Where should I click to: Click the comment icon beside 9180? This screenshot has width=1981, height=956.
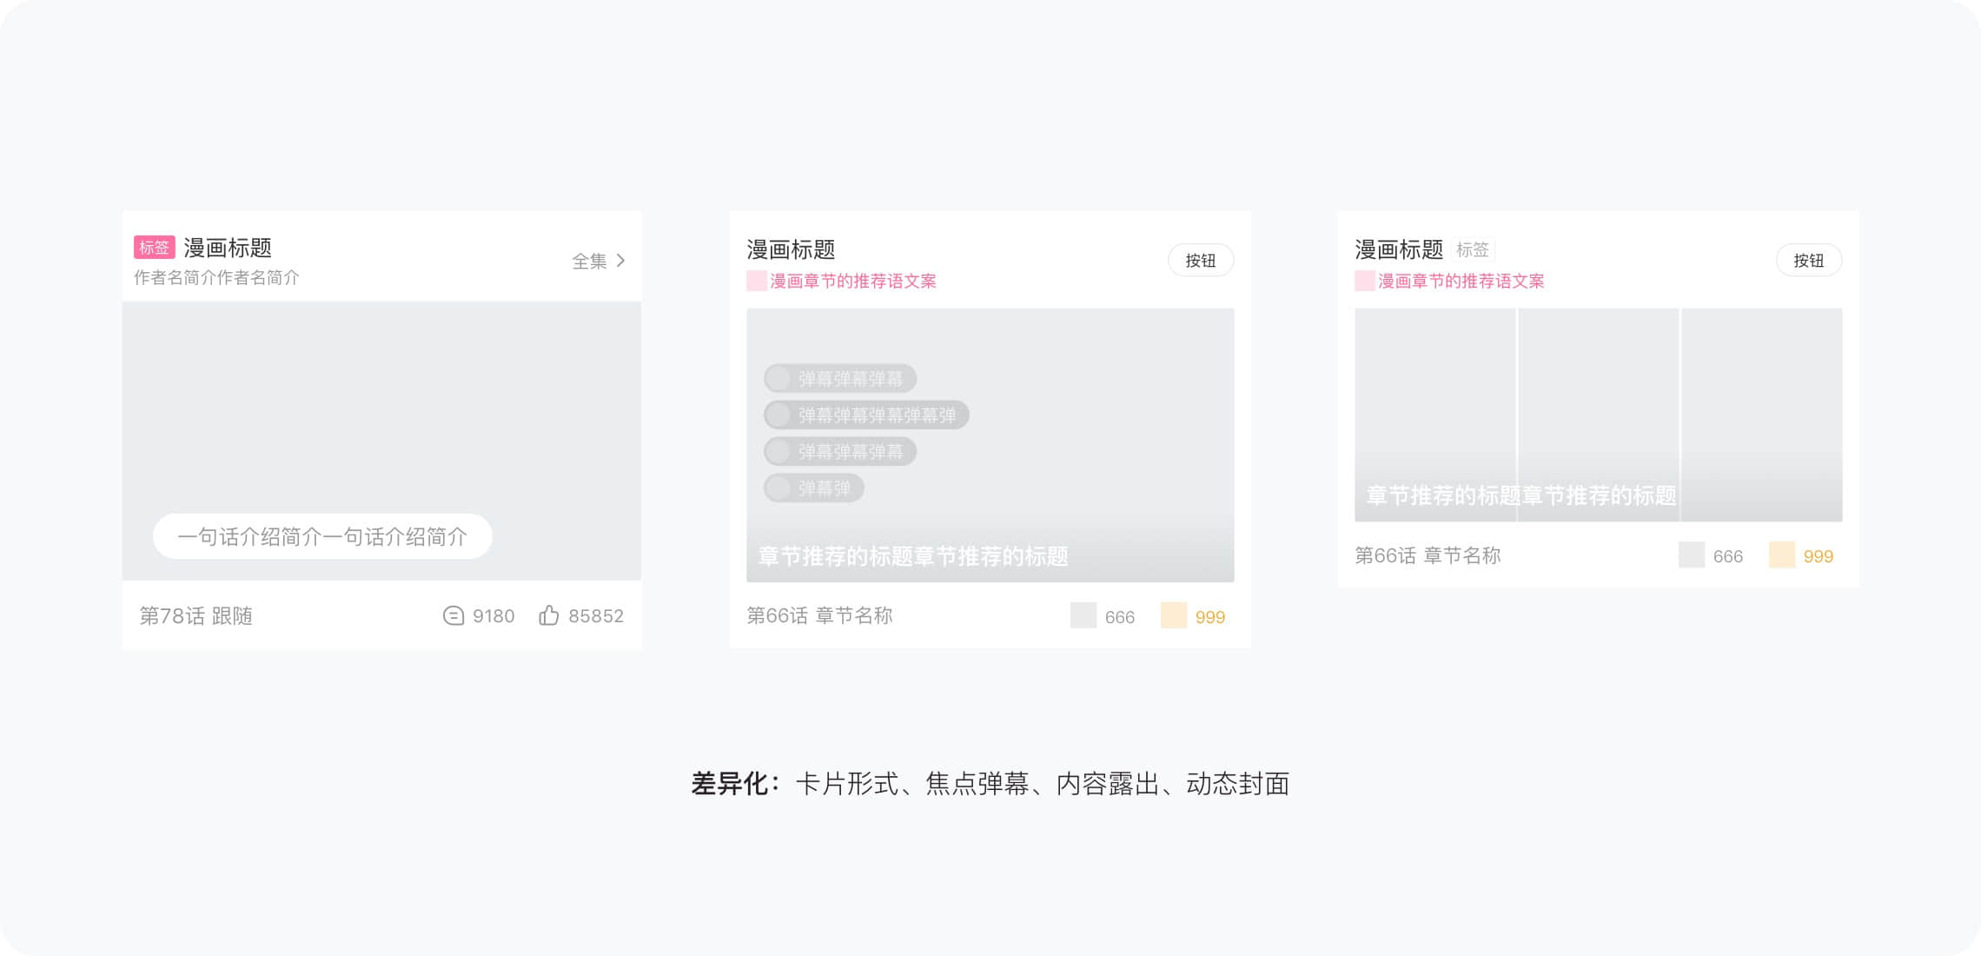453,616
